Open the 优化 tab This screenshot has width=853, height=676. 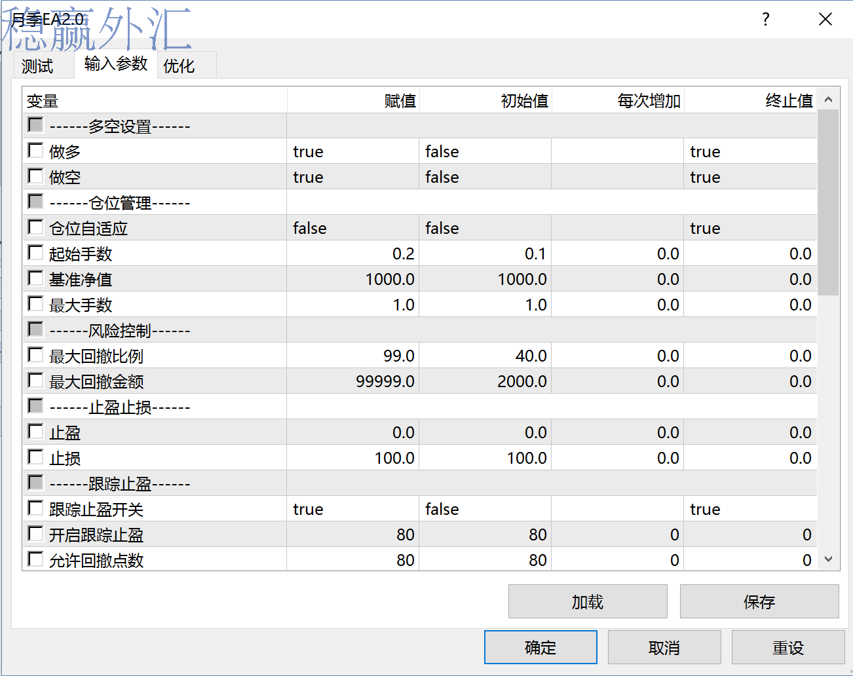point(179,66)
